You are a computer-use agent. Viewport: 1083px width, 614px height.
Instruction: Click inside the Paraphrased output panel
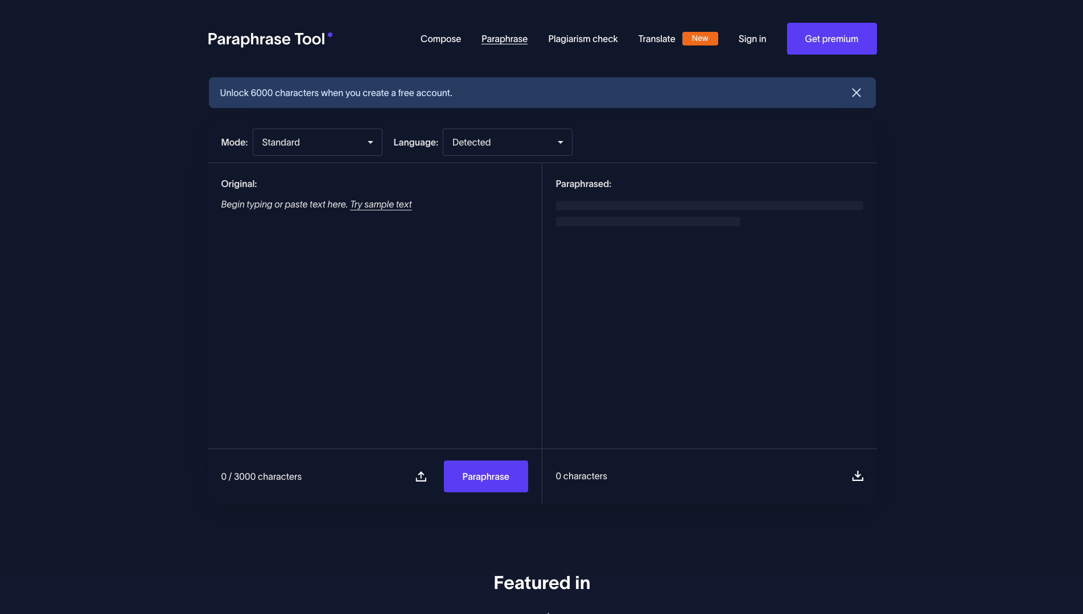709,330
